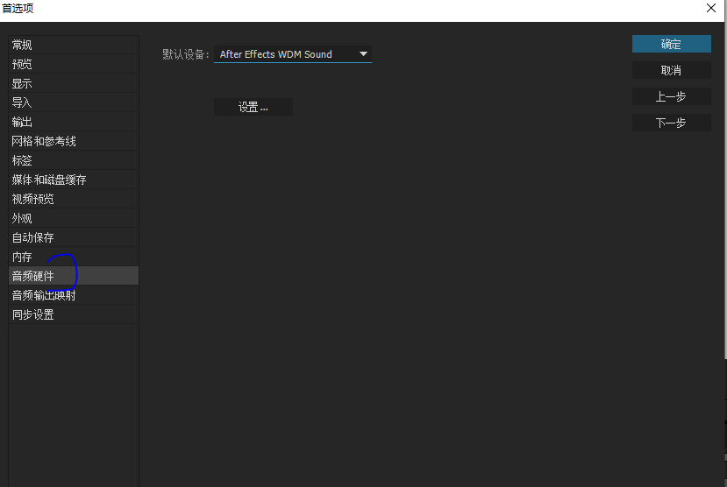Go to previous page with 上一步
727x487 pixels.
click(672, 96)
